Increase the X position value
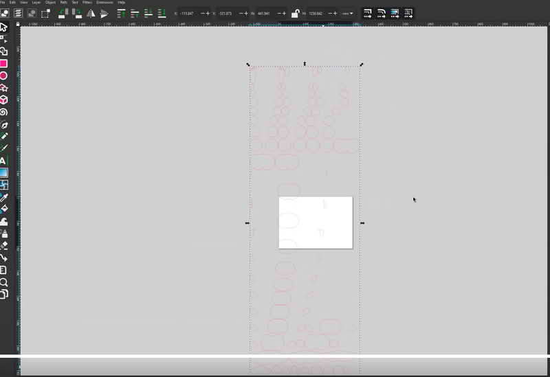Image resolution: width=550 pixels, height=377 pixels. click(x=208, y=13)
